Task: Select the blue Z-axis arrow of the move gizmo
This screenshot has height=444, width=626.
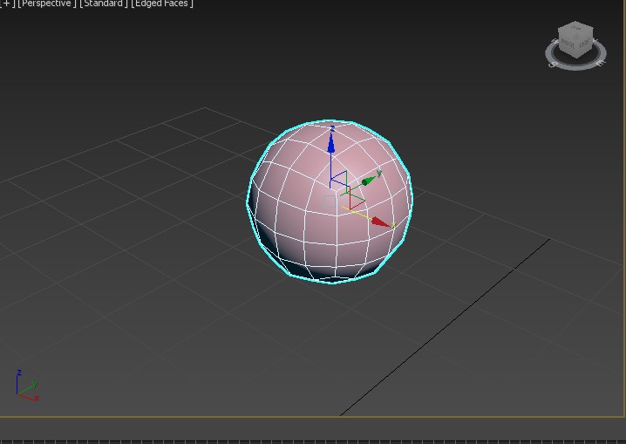Action: point(331,143)
